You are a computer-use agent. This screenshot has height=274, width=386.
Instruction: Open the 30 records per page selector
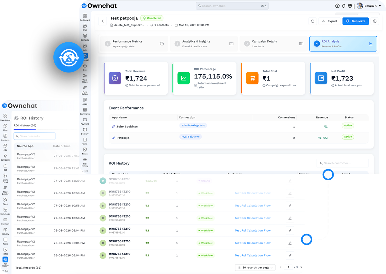tap(255, 267)
